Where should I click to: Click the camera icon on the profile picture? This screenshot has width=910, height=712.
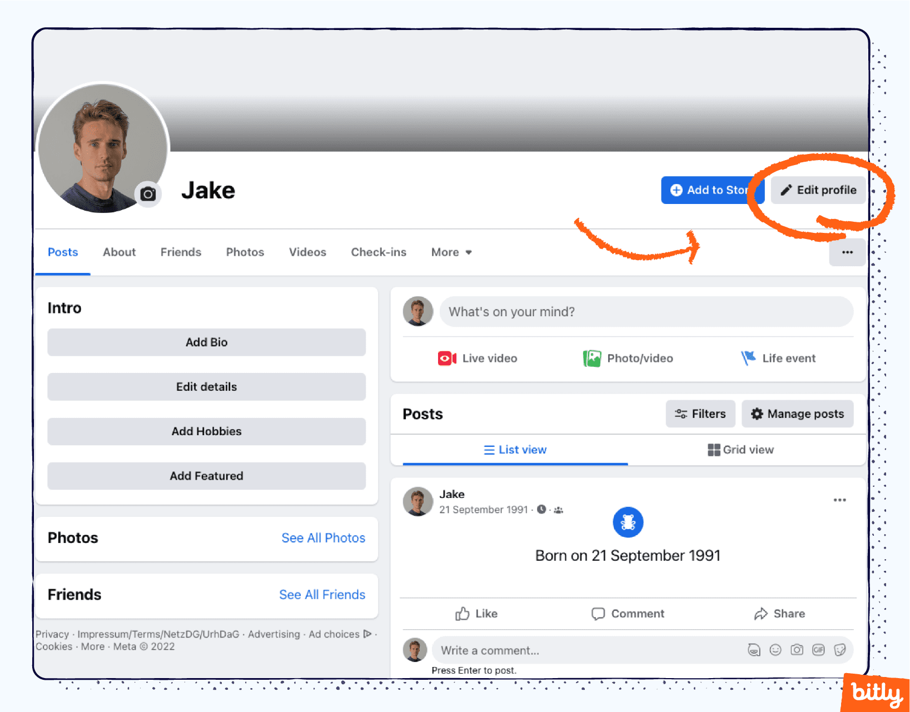click(x=148, y=194)
